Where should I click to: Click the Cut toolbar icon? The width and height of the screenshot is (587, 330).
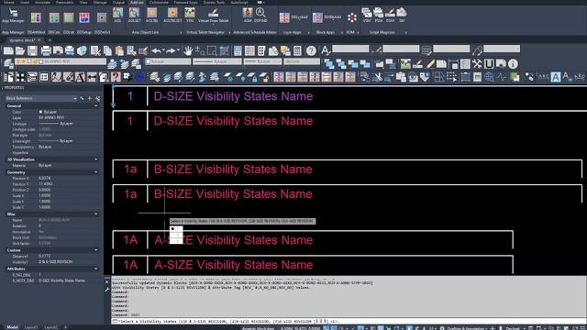click(95, 50)
